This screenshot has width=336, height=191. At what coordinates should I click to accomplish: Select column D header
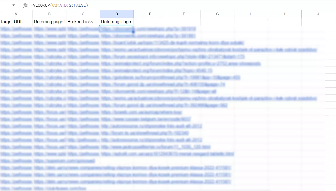click(x=117, y=14)
